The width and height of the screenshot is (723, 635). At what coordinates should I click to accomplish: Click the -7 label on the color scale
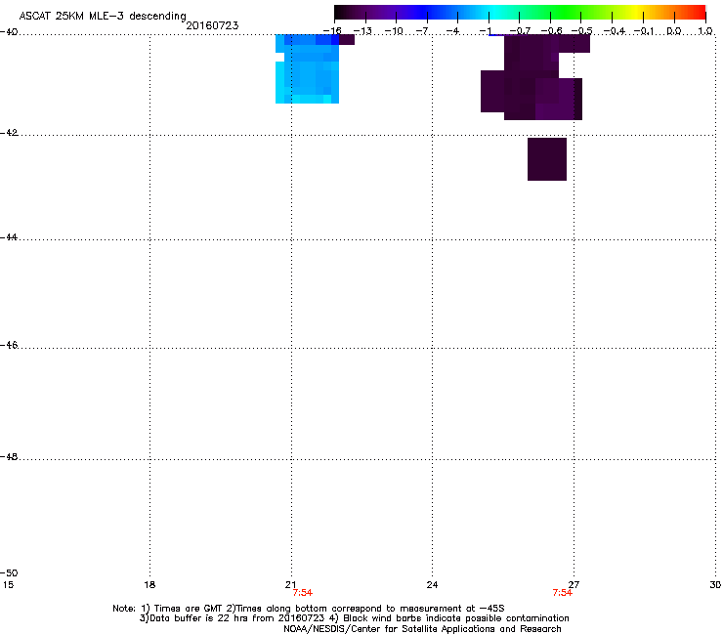coord(424,31)
